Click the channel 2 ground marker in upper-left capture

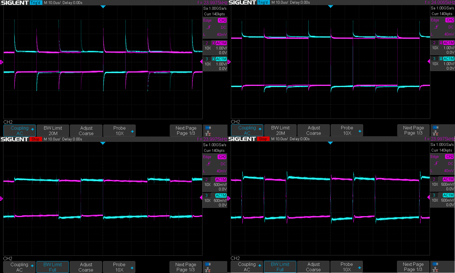pos(1,62)
